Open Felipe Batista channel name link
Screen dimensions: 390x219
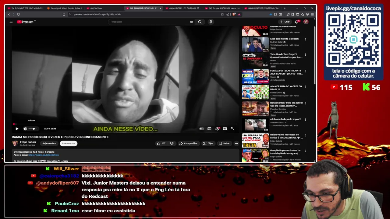[x=28, y=142]
